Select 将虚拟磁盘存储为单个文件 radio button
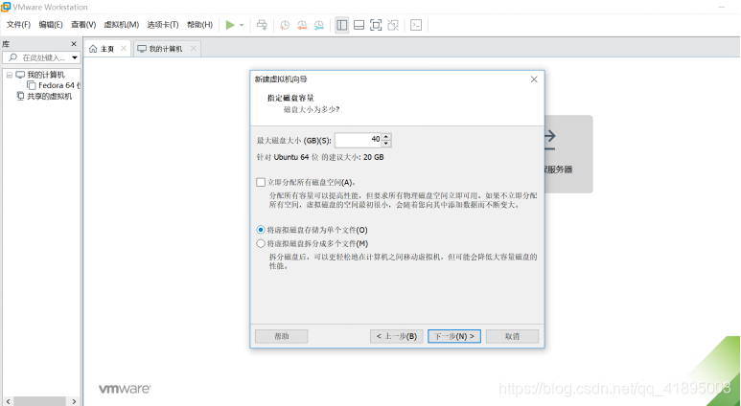Image resolution: width=741 pixels, height=406 pixels. coord(261,230)
